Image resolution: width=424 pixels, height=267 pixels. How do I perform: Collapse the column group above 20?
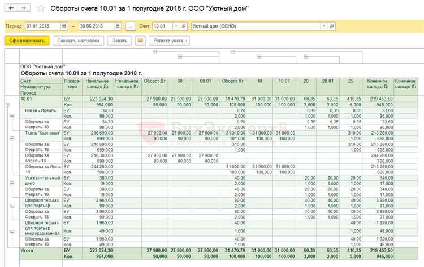(306, 56)
